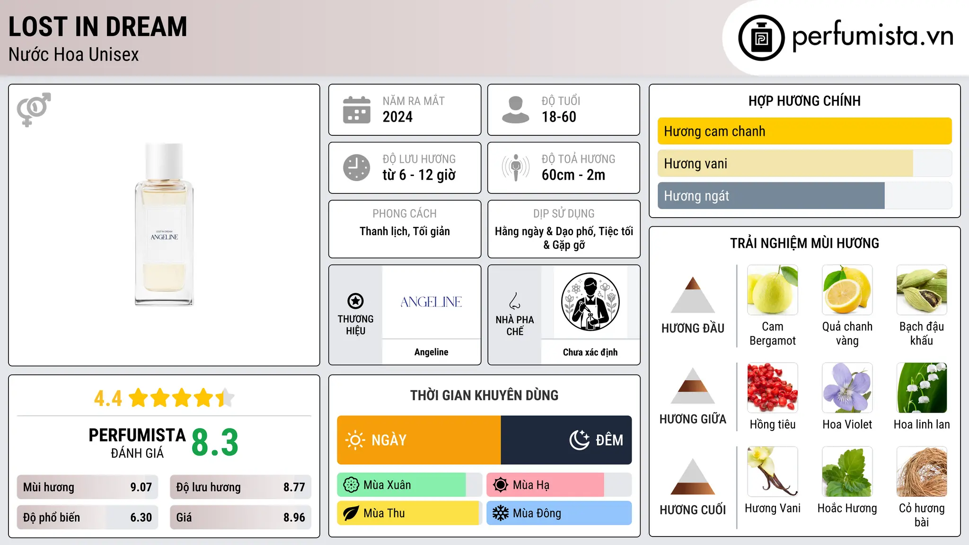Click the style text Thanh lịch, Tối giản
Viewport: 969px width, 545px height.
(405, 231)
